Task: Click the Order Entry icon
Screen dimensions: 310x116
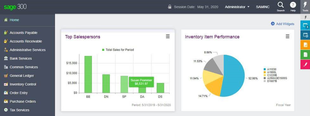Action: click(x=6, y=93)
